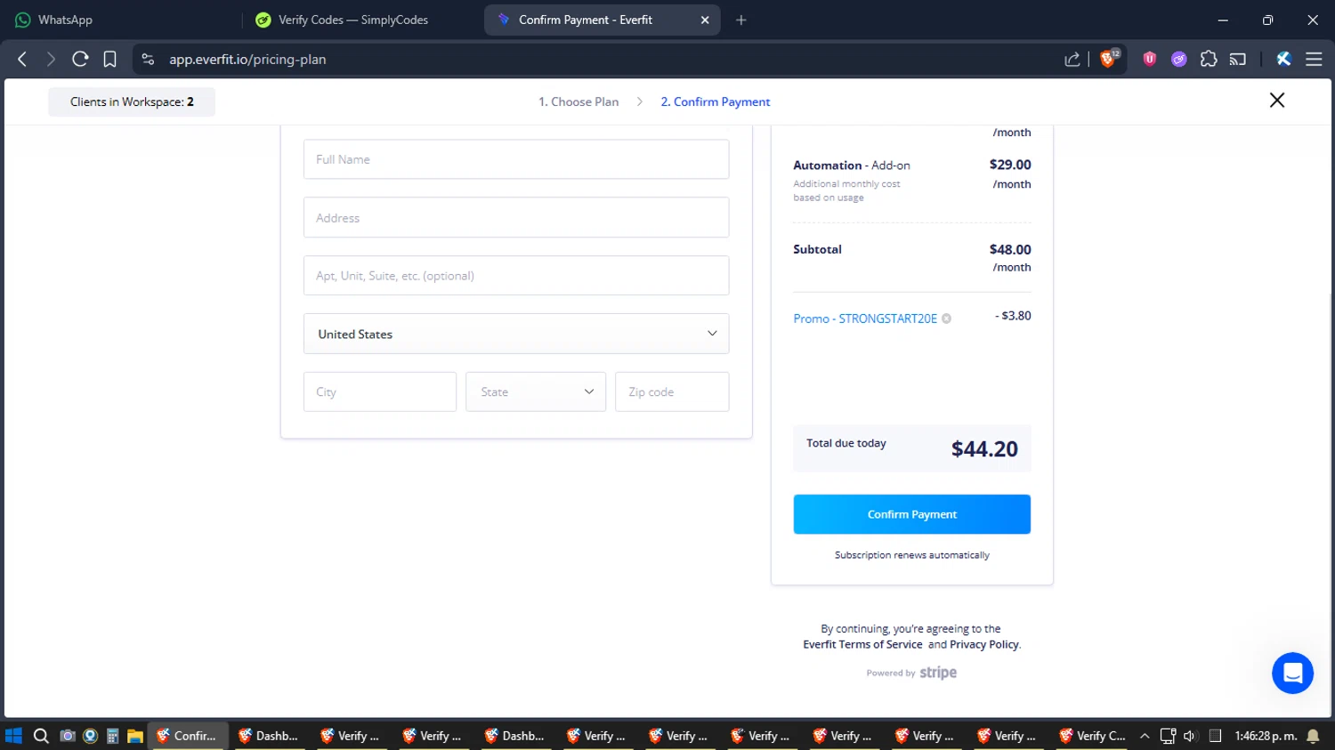
Task: Open site settings icon in address bar
Action: tap(149, 59)
